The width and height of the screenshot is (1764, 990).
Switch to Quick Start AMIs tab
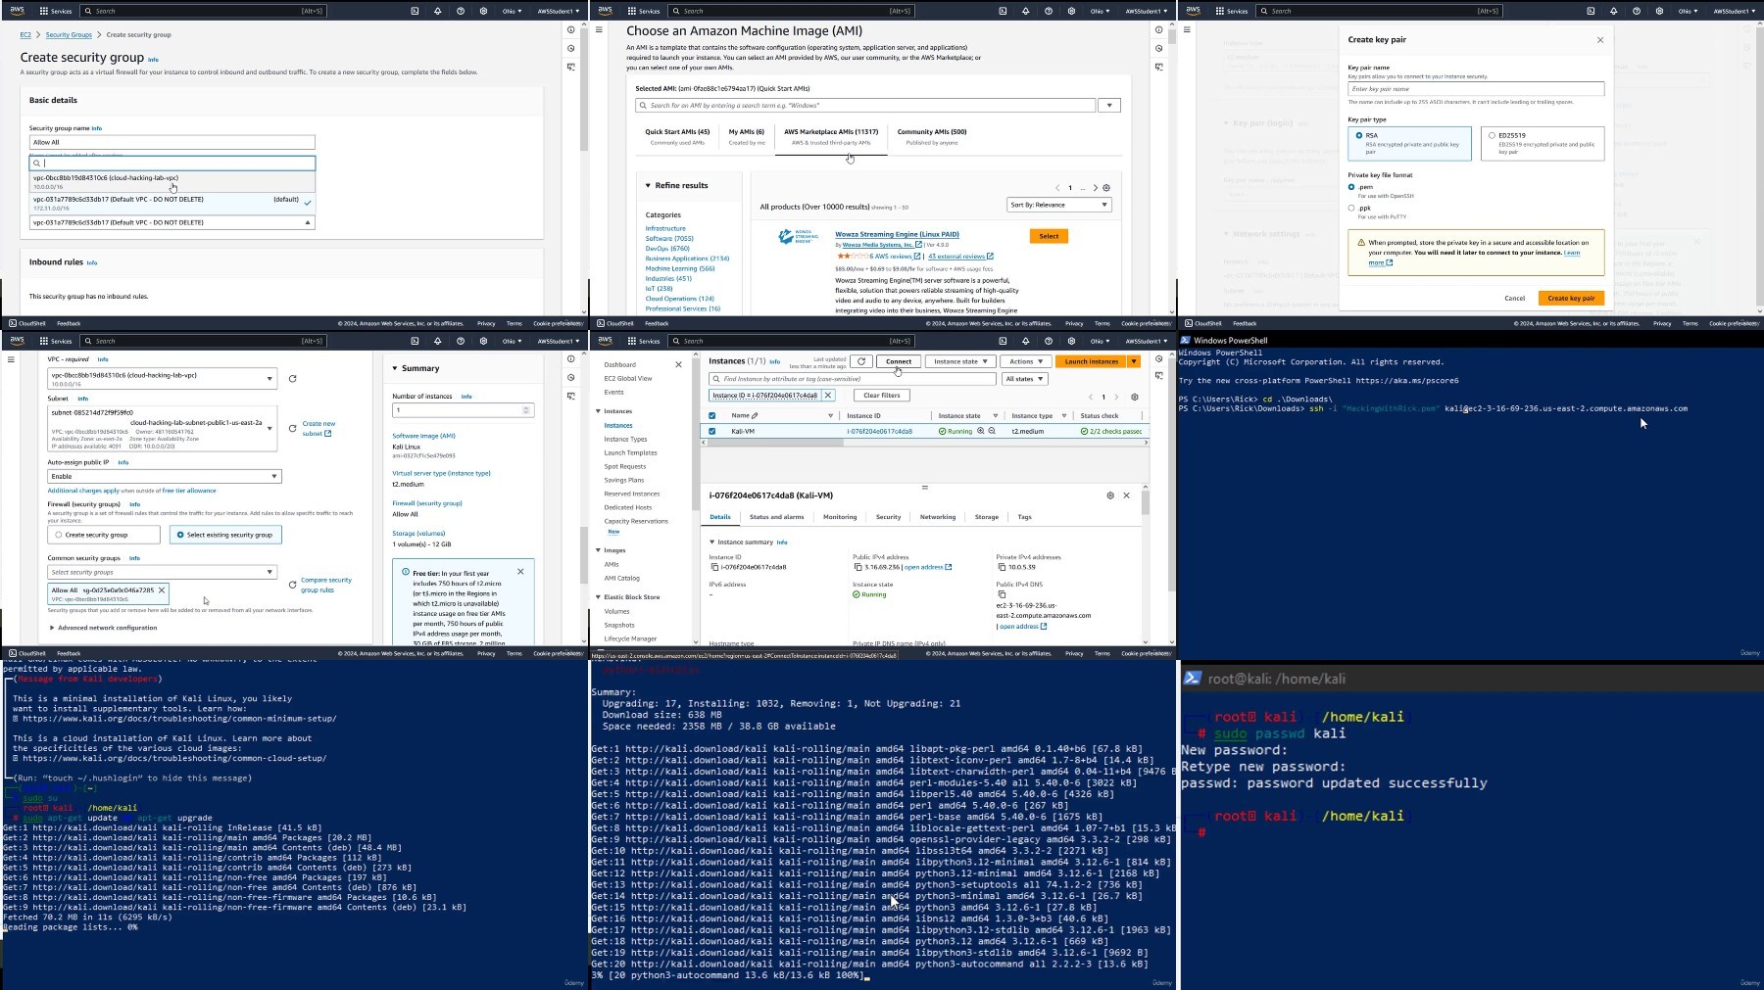point(677,136)
